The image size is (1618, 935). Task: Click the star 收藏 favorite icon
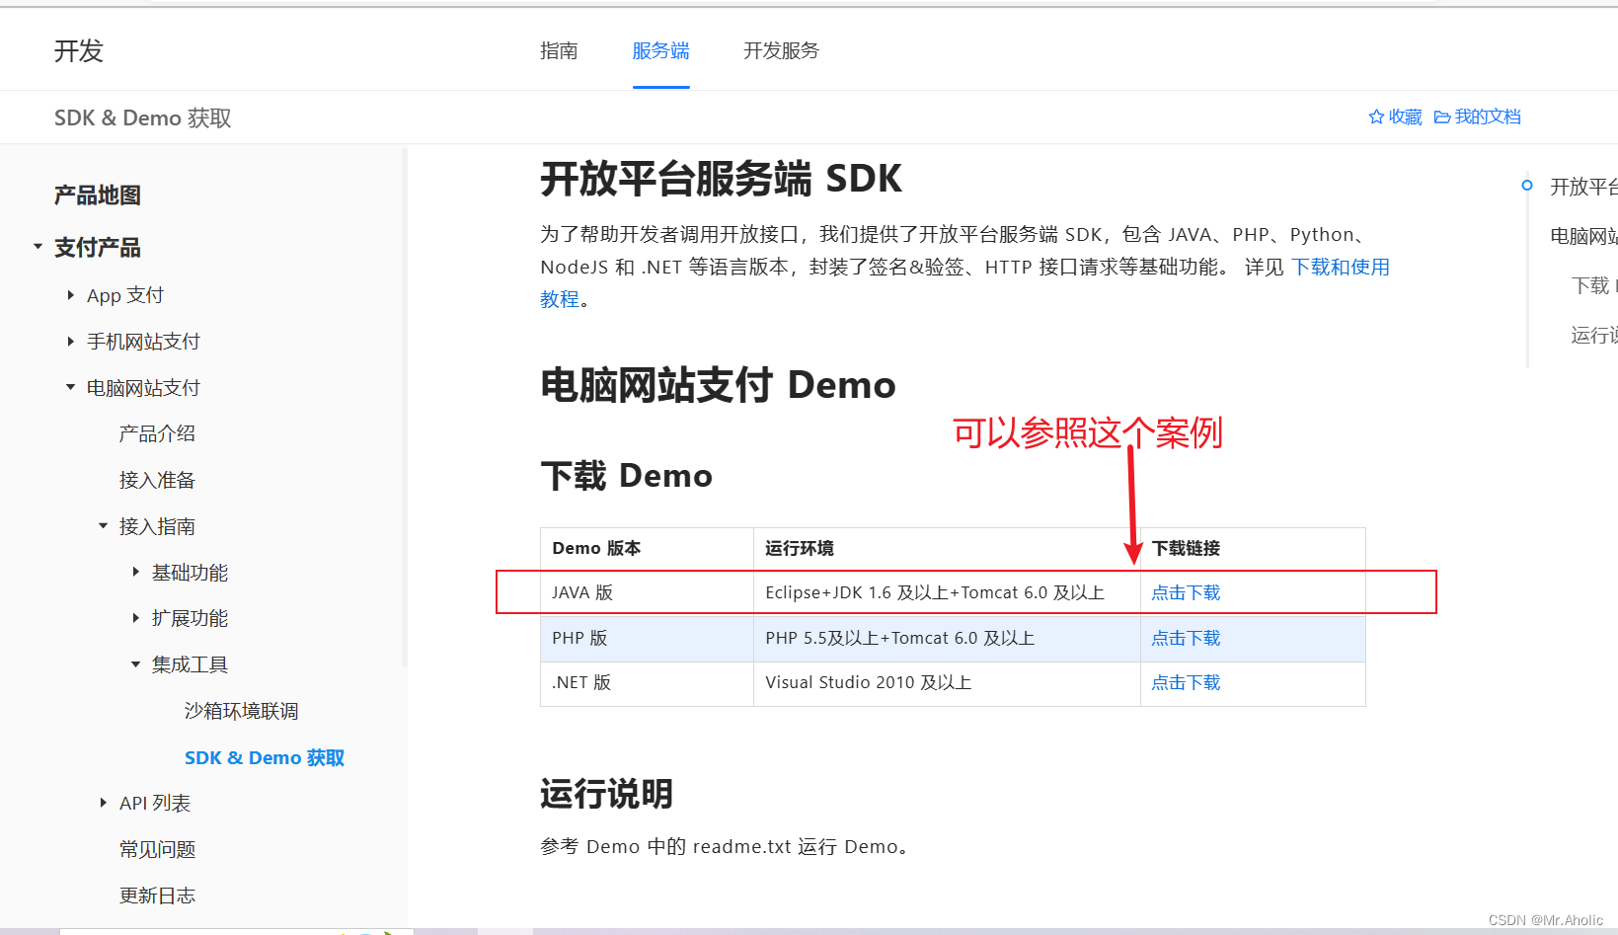[1376, 117]
